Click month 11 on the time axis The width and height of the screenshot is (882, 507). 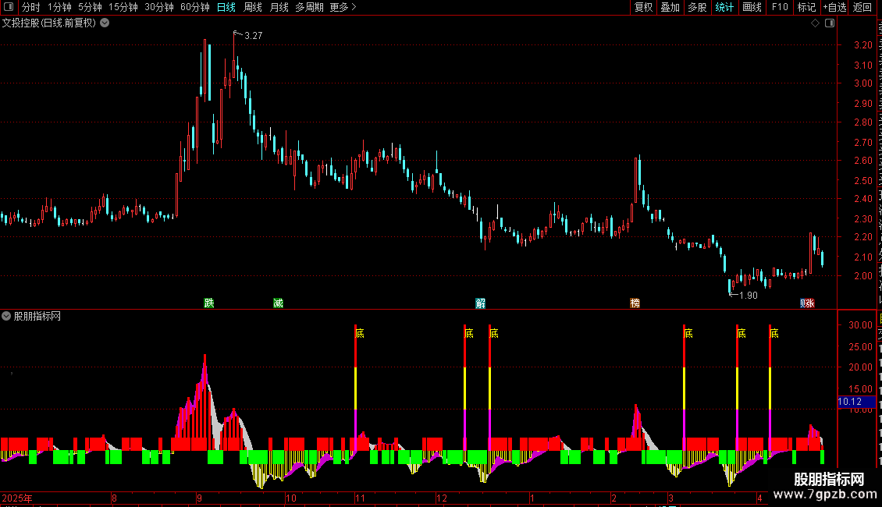point(360,498)
